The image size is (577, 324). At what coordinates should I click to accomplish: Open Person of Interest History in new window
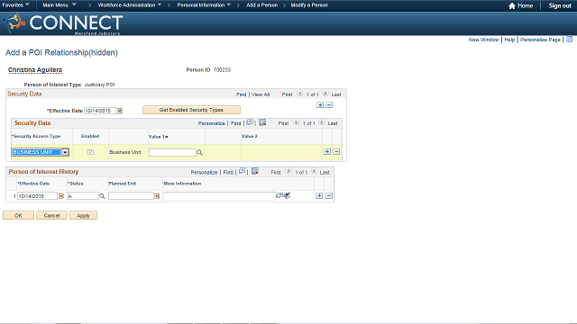[x=242, y=171]
